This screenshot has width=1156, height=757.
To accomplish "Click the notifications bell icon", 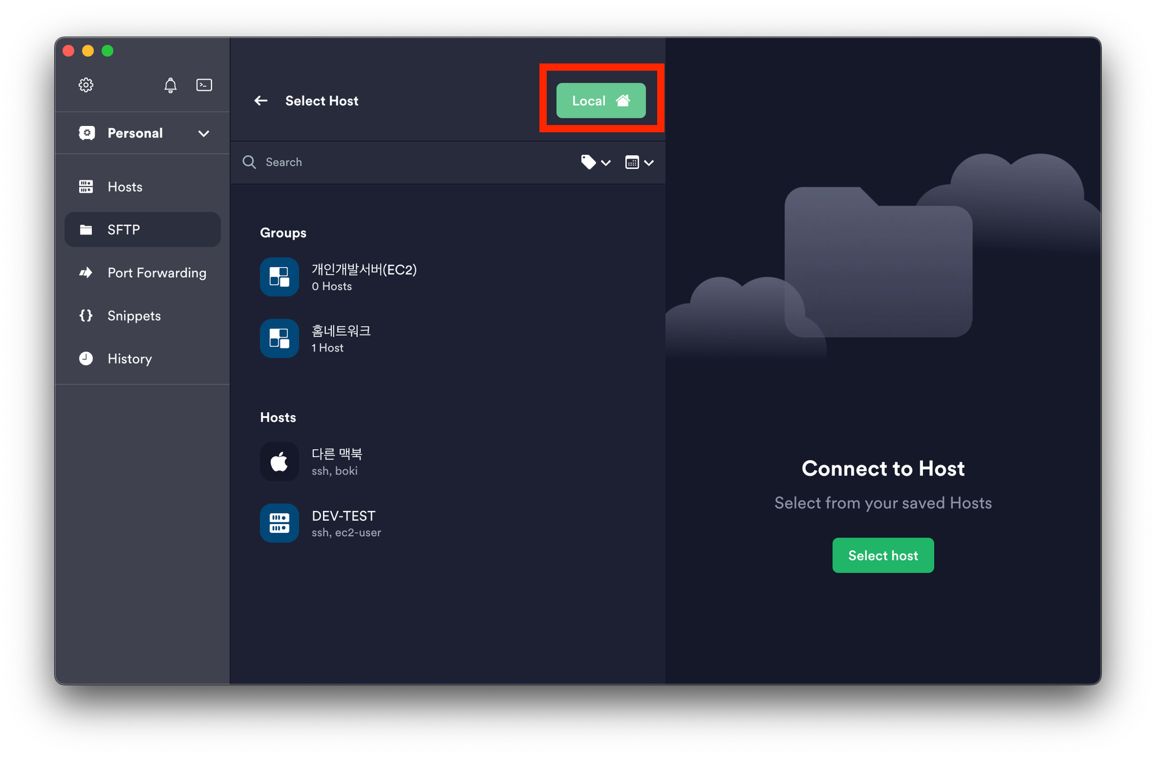I will point(170,86).
